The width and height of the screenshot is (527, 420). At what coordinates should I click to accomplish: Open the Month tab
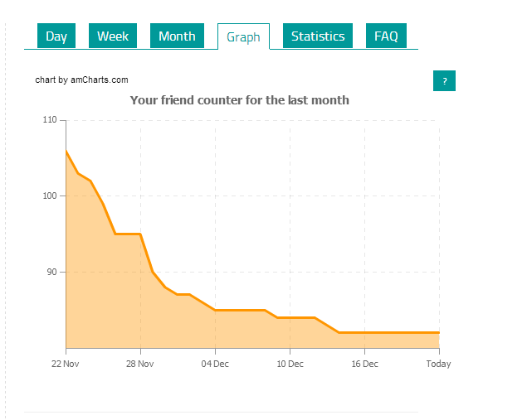coord(177,36)
